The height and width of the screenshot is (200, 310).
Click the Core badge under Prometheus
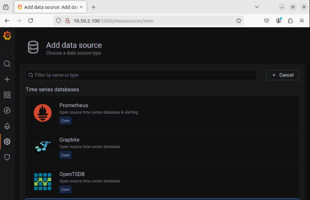click(x=65, y=121)
